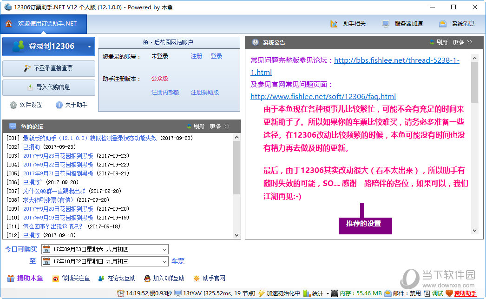Open forum post 最新版的助手(12.1.0.0)貌似检测登录状态功能失效
Screen dimensions: 486x299
tap(90, 138)
